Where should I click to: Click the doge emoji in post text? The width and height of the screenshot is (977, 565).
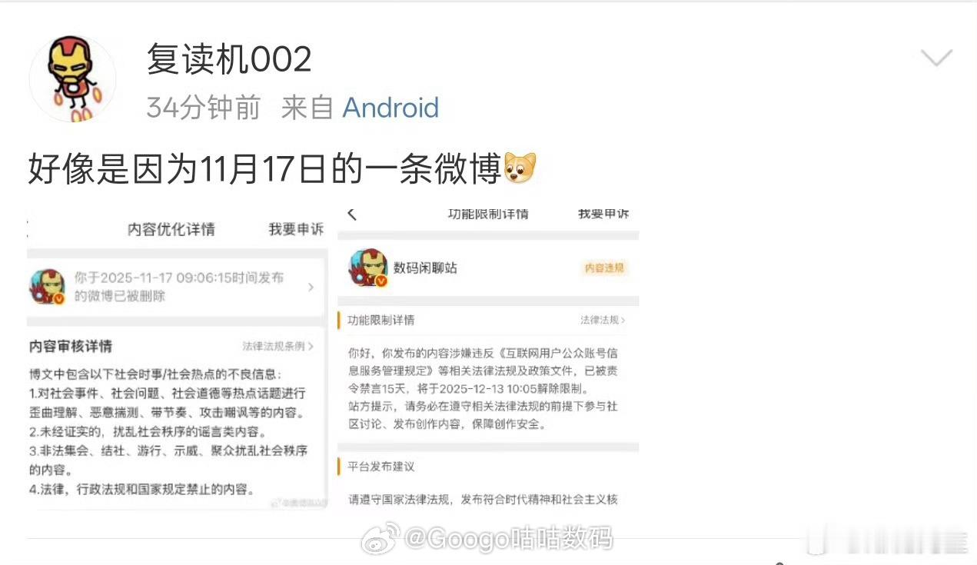coord(520,168)
